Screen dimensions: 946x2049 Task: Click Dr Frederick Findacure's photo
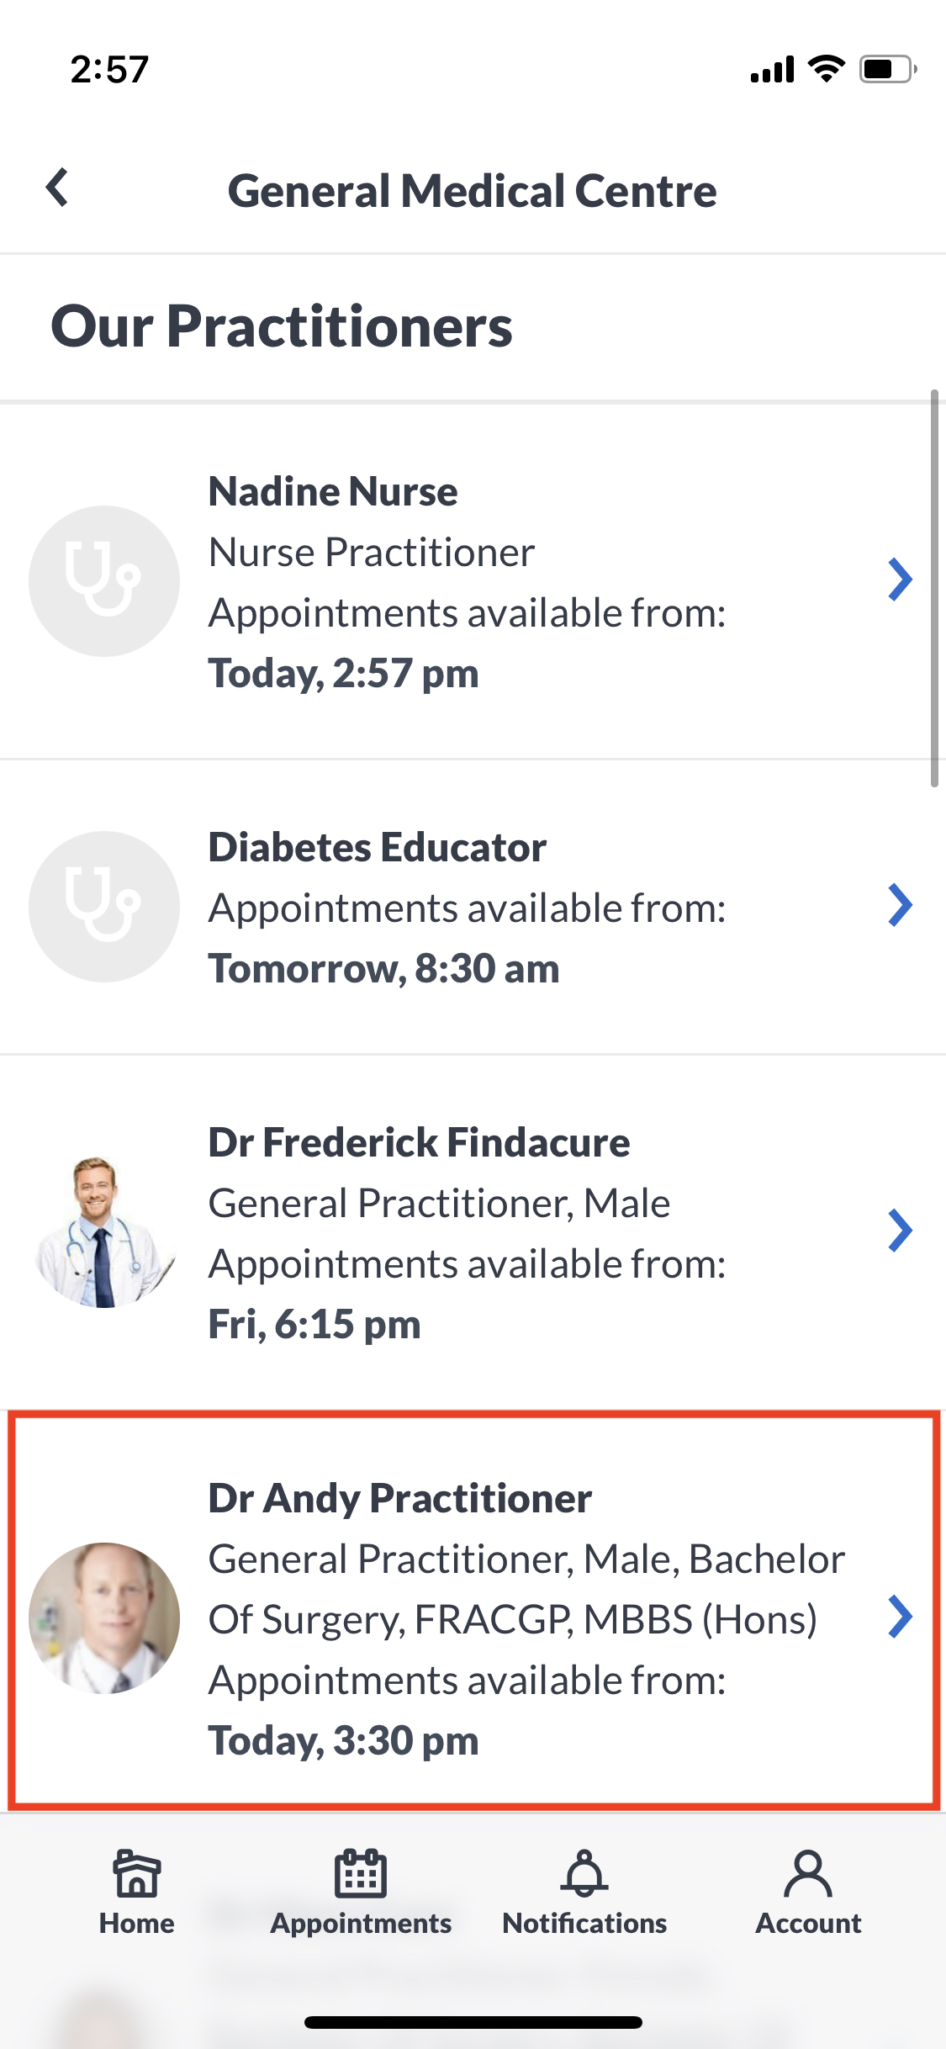[104, 1232]
